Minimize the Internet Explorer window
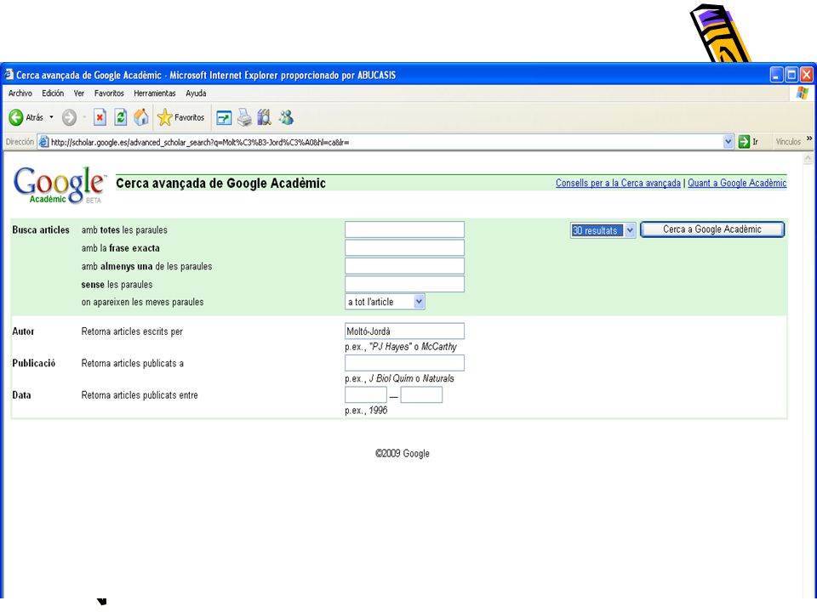 tap(777, 75)
